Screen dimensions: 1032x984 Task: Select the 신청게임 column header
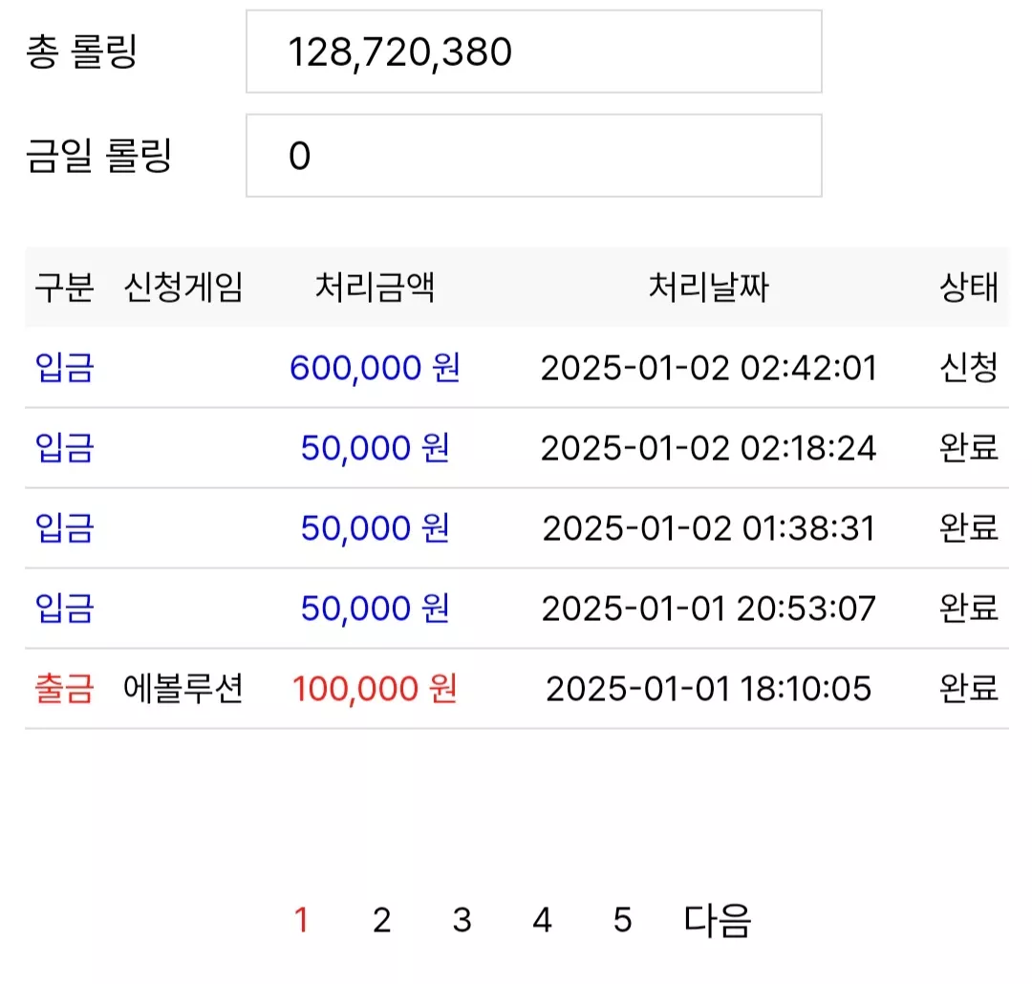point(183,287)
